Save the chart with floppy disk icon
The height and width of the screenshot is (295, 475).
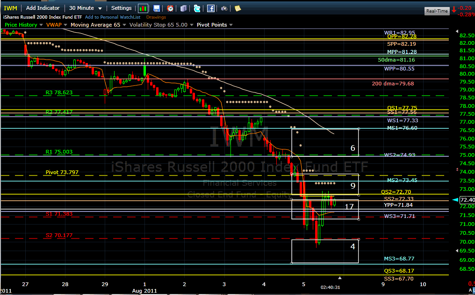[156, 8]
